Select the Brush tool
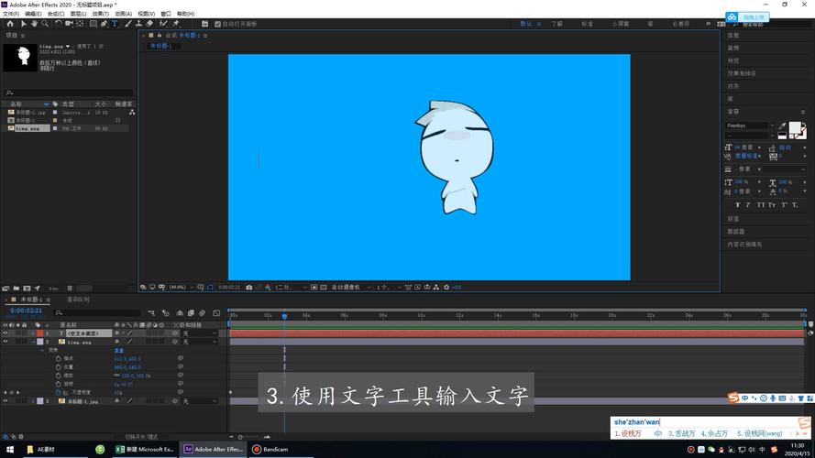This screenshot has height=458, width=815. pos(127,24)
